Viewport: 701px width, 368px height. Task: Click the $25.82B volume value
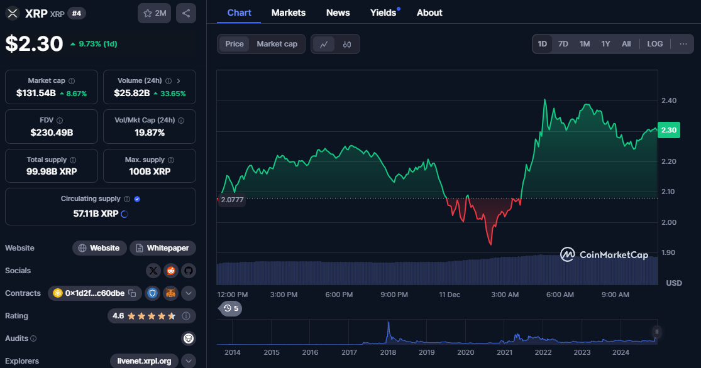tap(132, 94)
